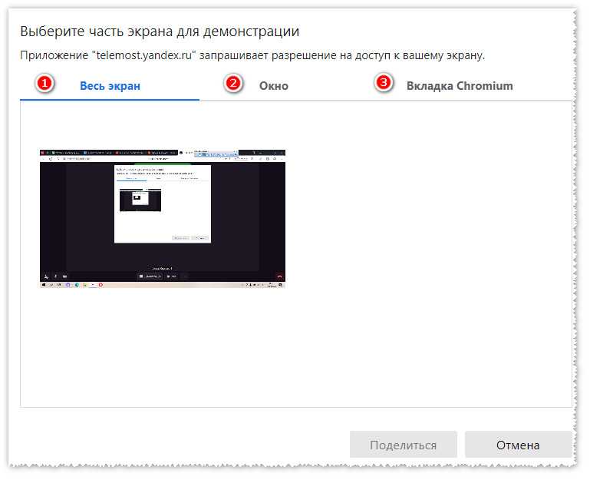
Task: Click the telemost.yandex.ru permission request text
Action: pos(252,55)
